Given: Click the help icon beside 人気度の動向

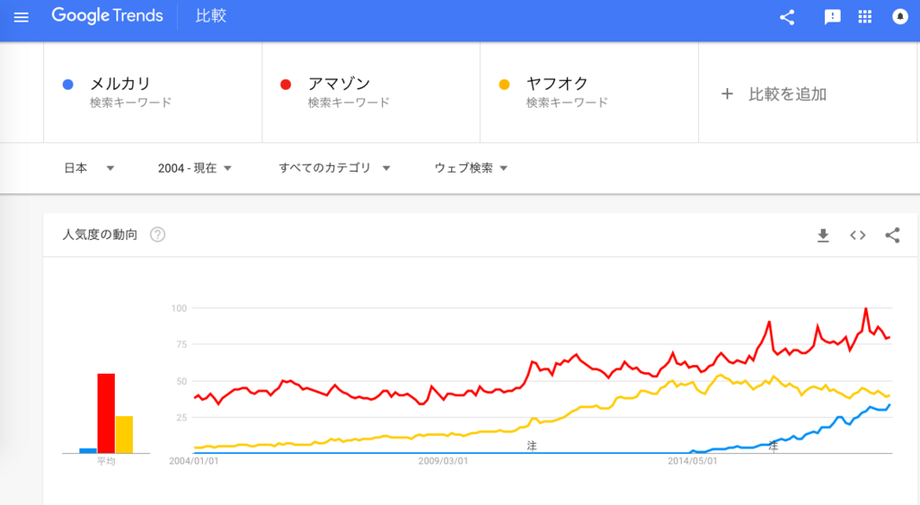Looking at the screenshot, I should [x=157, y=235].
